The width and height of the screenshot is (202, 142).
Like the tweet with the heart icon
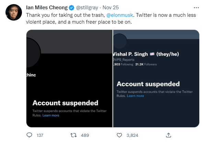coord(119,135)
